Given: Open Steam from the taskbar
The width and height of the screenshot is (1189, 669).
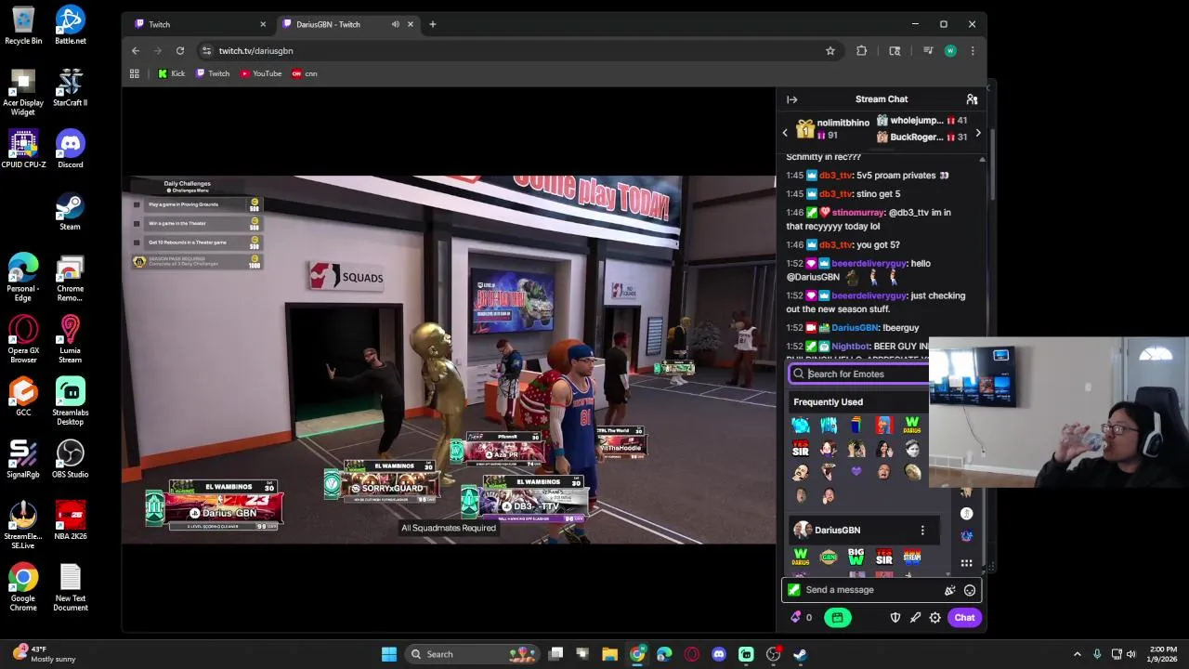Looking at the screenshot, I should pyautogui.click(x=800, y=654).
